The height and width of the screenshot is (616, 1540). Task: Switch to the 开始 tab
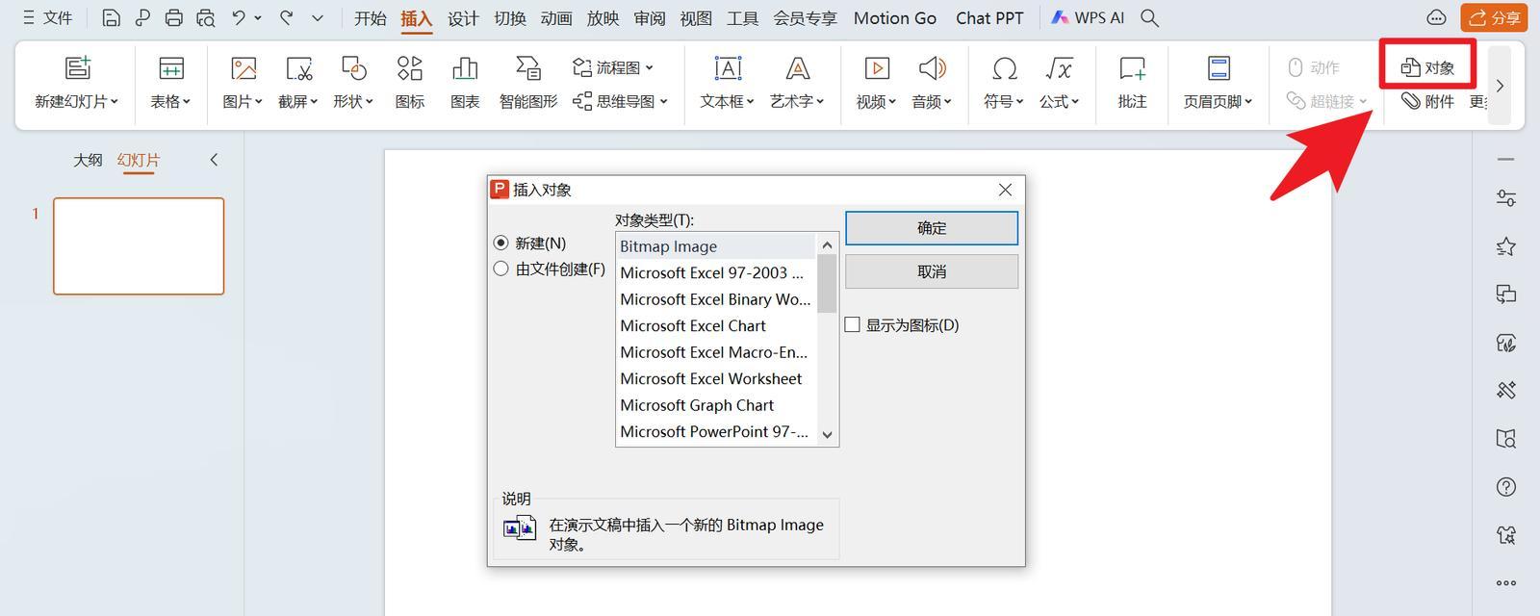tap(370, 18)
